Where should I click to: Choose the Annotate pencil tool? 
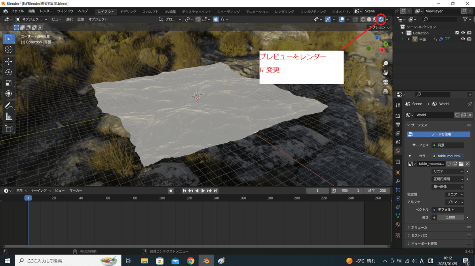pyautogui.click(x=9, y=106)
